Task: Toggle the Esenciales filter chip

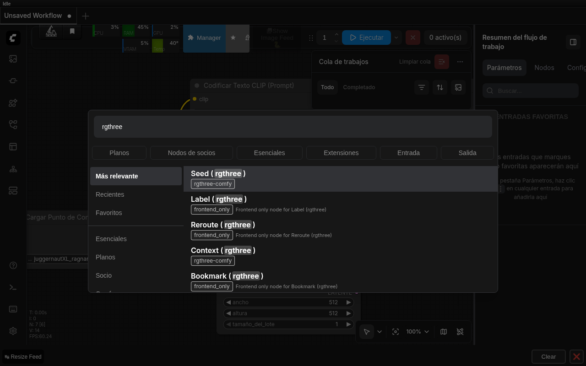Action: [x=269, y=153]
